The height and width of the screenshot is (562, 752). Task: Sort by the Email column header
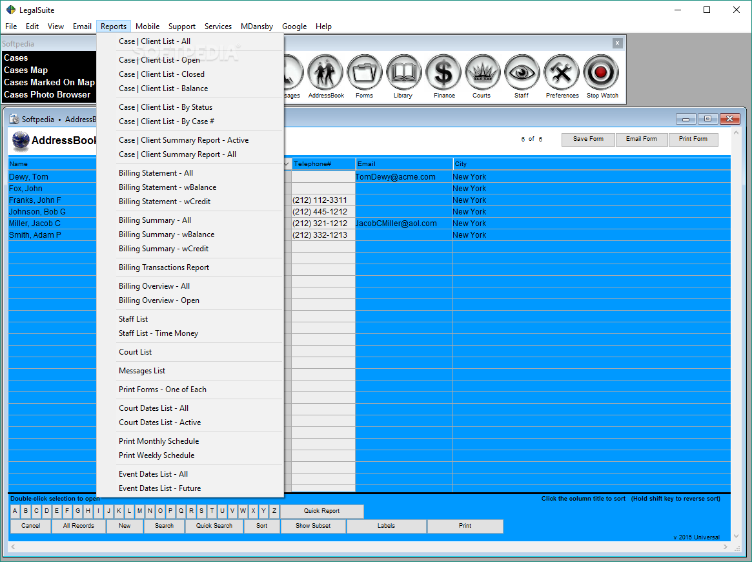(x=404, y=164)
